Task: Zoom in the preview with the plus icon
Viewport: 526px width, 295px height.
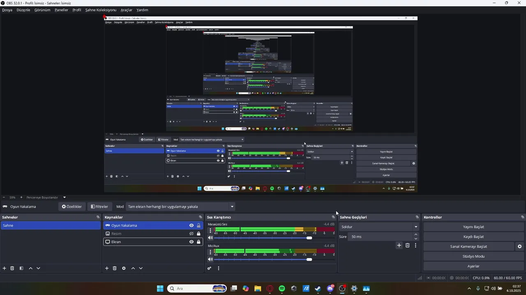Action: tap(21, 197)
